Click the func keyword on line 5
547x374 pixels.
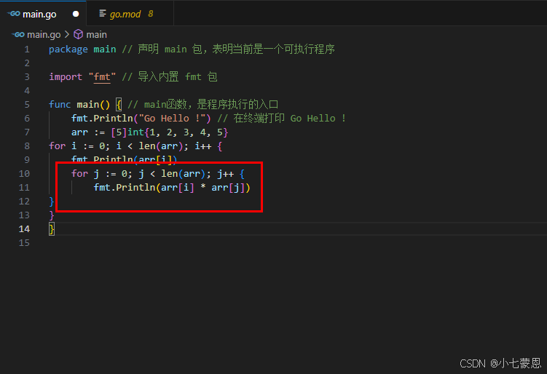60,104
